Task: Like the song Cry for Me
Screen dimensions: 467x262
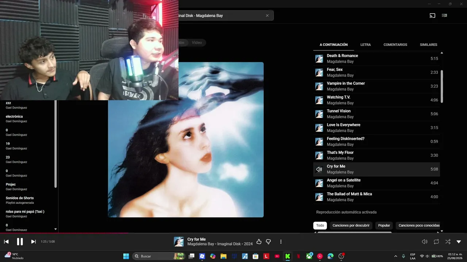Action: tap(259, 242)
